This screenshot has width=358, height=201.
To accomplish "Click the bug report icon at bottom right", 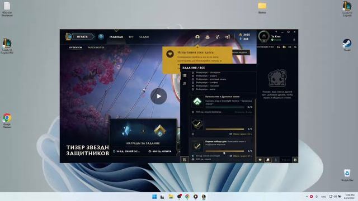I will tap(295, 160).
